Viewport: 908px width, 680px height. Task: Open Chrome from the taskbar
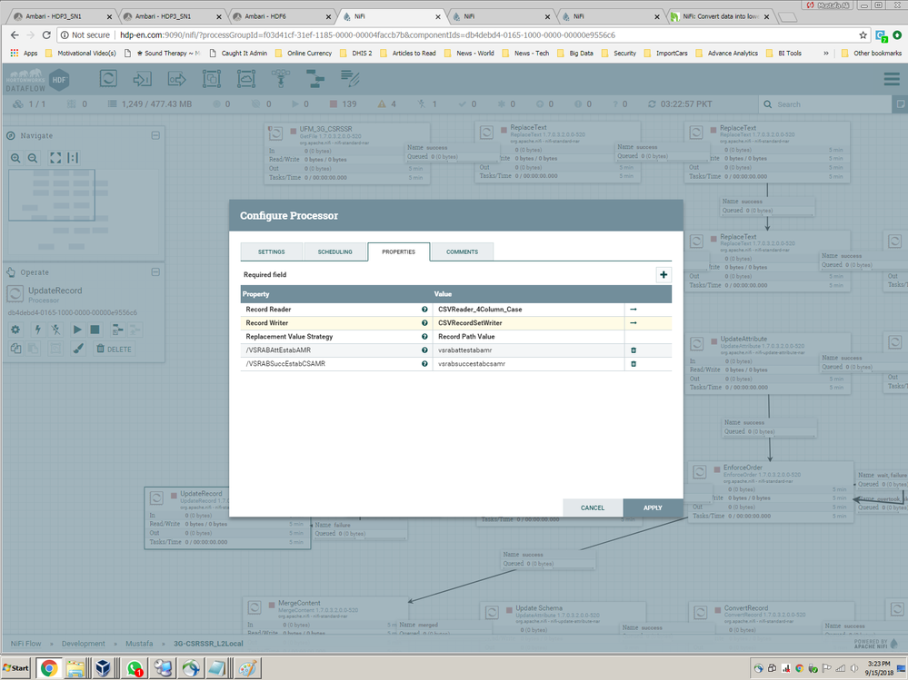pos(49,668)
